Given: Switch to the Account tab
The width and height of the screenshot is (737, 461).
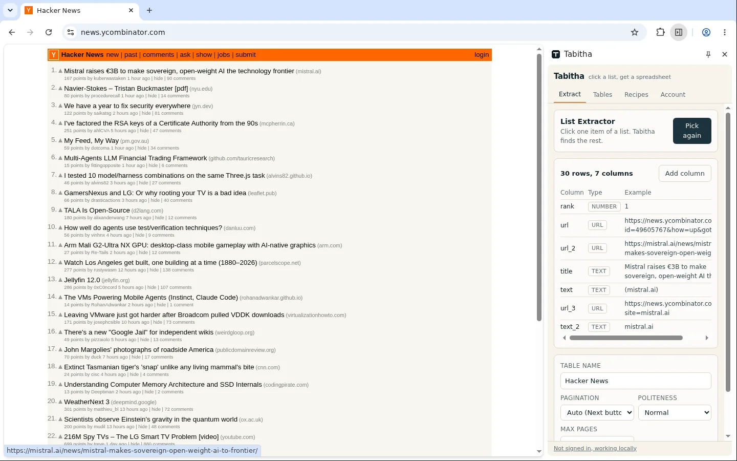Looking at the screenshot, I should click(673, 95).
